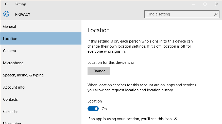This screenshot has width=222, height=124.
Task: Maximize the Settings window
Action: (205, 4)
